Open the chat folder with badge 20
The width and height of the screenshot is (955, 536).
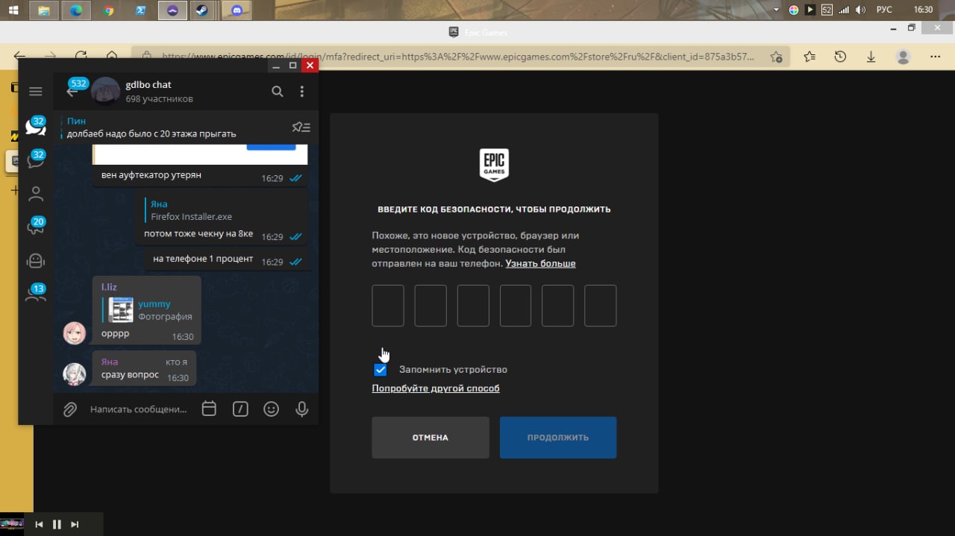click(35, 227)
